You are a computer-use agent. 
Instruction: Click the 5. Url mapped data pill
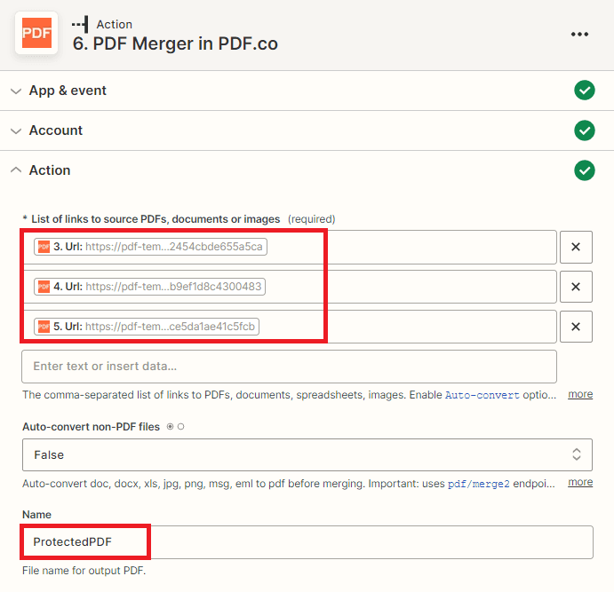147,327
